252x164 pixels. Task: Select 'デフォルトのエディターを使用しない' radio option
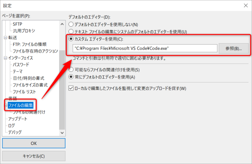coord(71,24)
